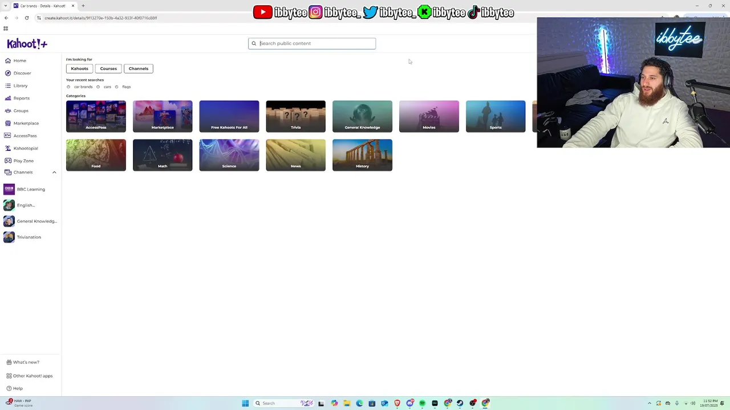Open the Movies category card

[x=429, y=116]
